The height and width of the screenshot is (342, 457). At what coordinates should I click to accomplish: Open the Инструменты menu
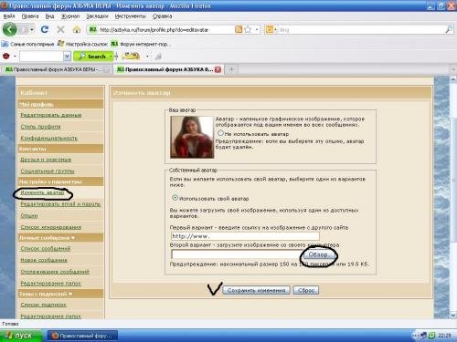click(131, 16)
